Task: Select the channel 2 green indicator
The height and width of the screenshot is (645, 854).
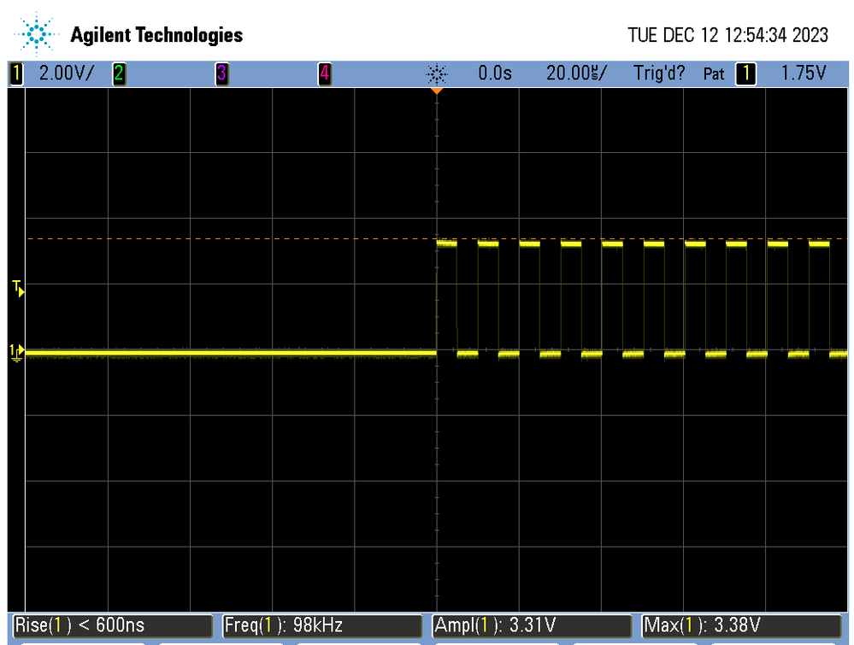Action: pyautogui.click(x=119, y=73)
